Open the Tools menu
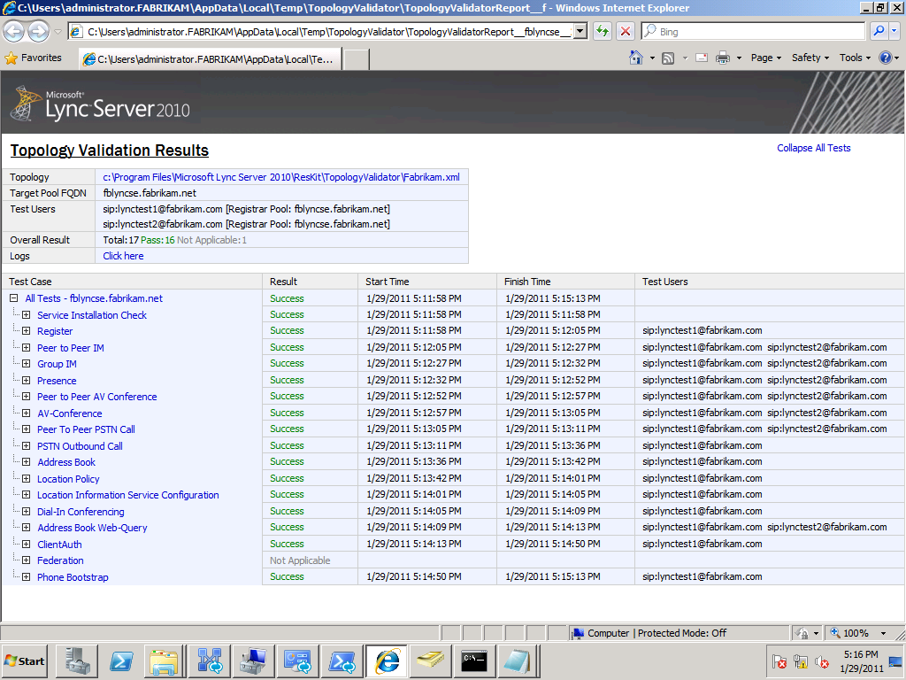 point(856,58)
